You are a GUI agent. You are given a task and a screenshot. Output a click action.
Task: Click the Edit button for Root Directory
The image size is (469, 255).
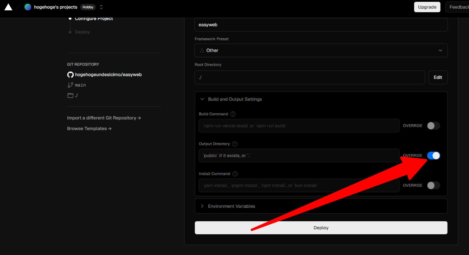coord(438,77)
